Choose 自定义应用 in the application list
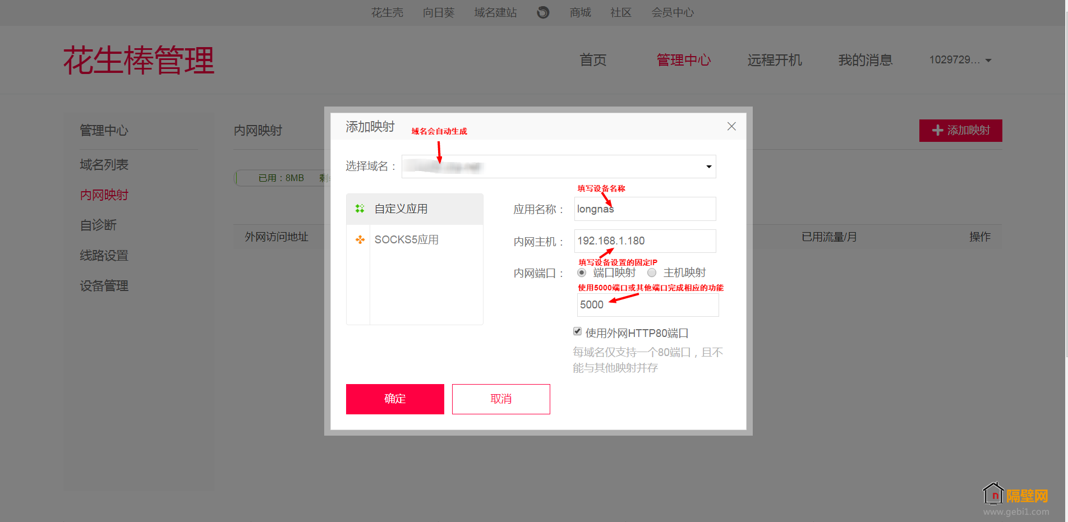Viewport: 1068px width, 522px height. [415, 209]
